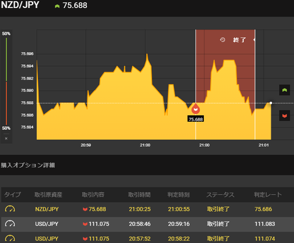Image resolution: width=294 pixels, height=243 pixels.
Task: Click the 判定レート column header
Action: 268,195
